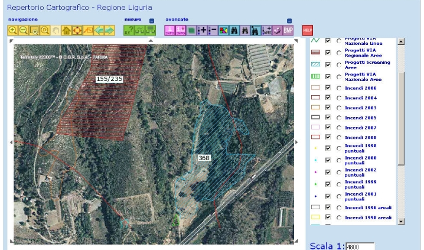Export map as BMP

[288, 30]
